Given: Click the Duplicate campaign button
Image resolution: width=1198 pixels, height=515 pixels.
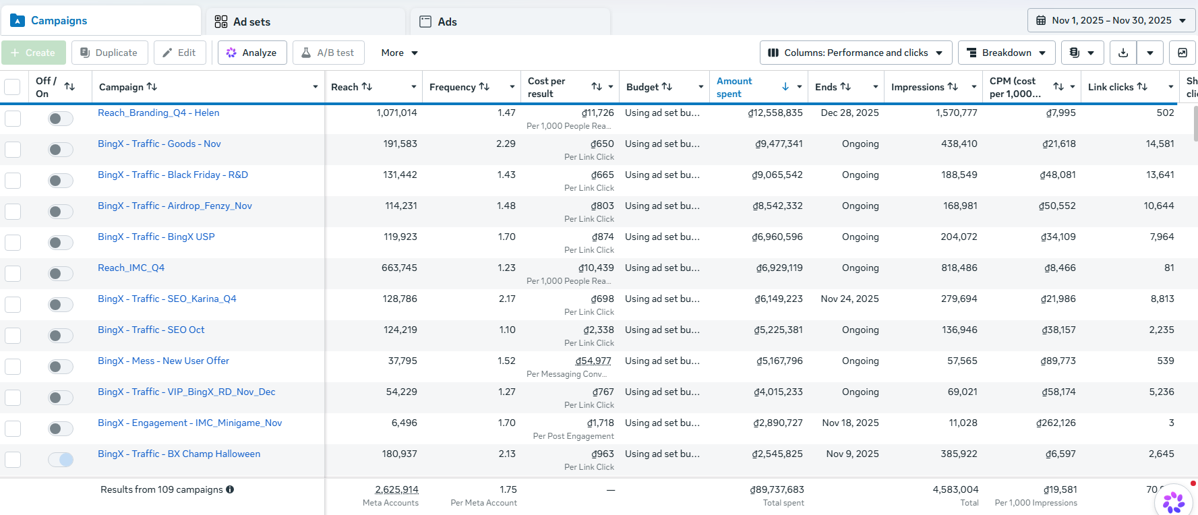Looking at the screenshot, I should click(x=109, y=53).
